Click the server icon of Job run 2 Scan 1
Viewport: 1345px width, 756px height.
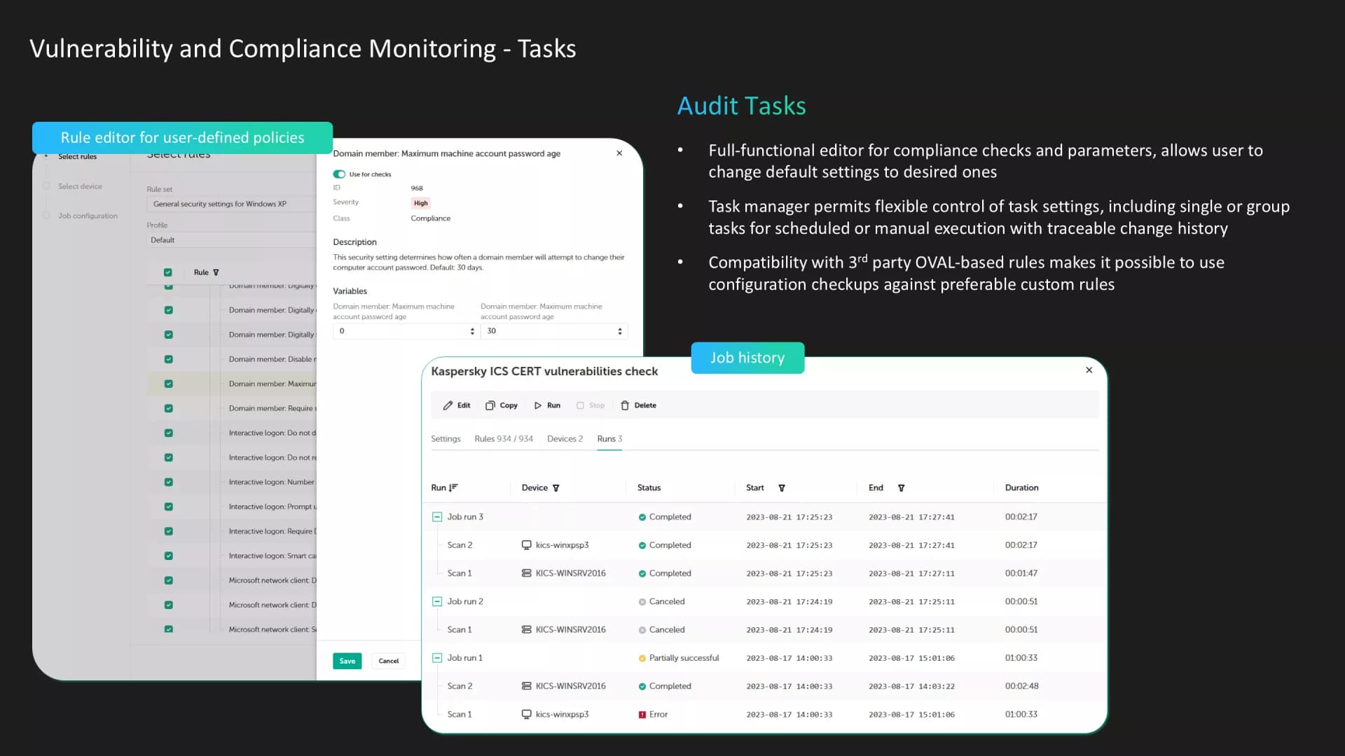point(526,630)
